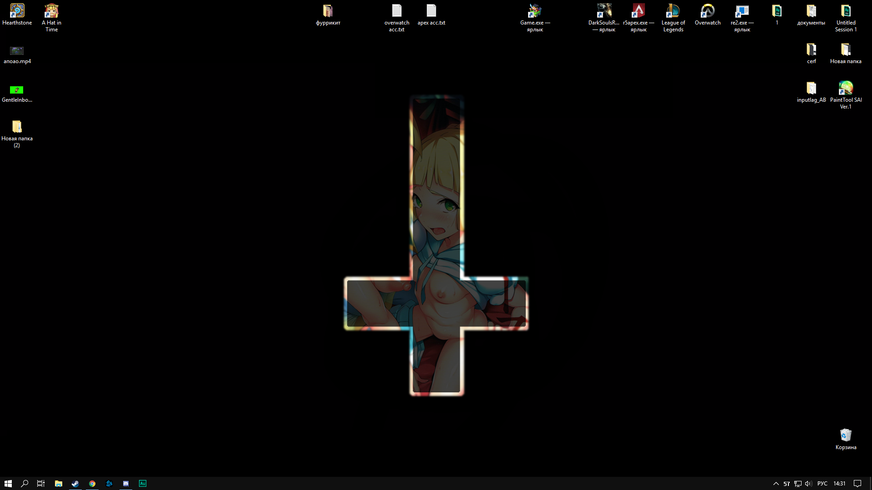
Task: Switch to Adobe Audition on the taskbar
Action: click(x=143, y=483)
